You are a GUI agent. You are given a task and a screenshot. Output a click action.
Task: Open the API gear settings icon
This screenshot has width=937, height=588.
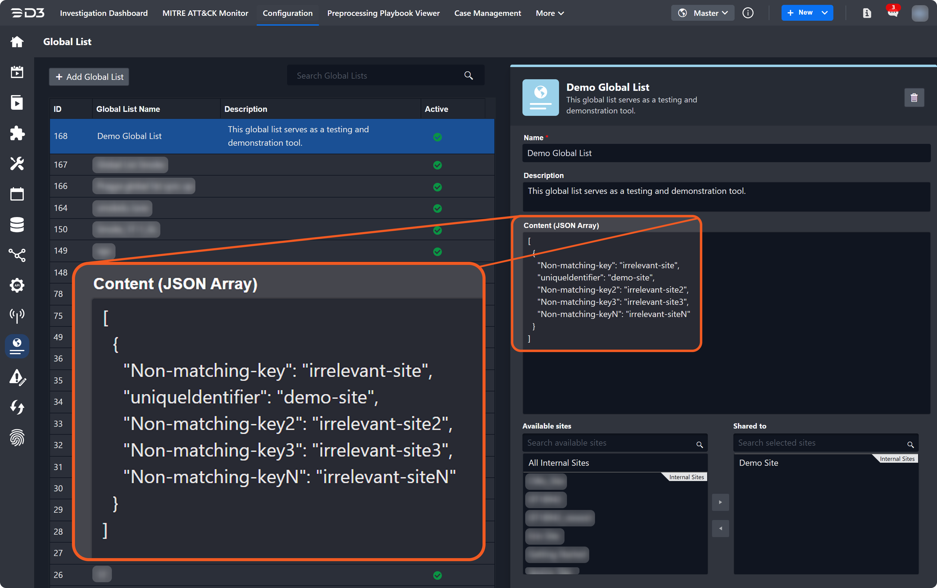coord(17,285)
